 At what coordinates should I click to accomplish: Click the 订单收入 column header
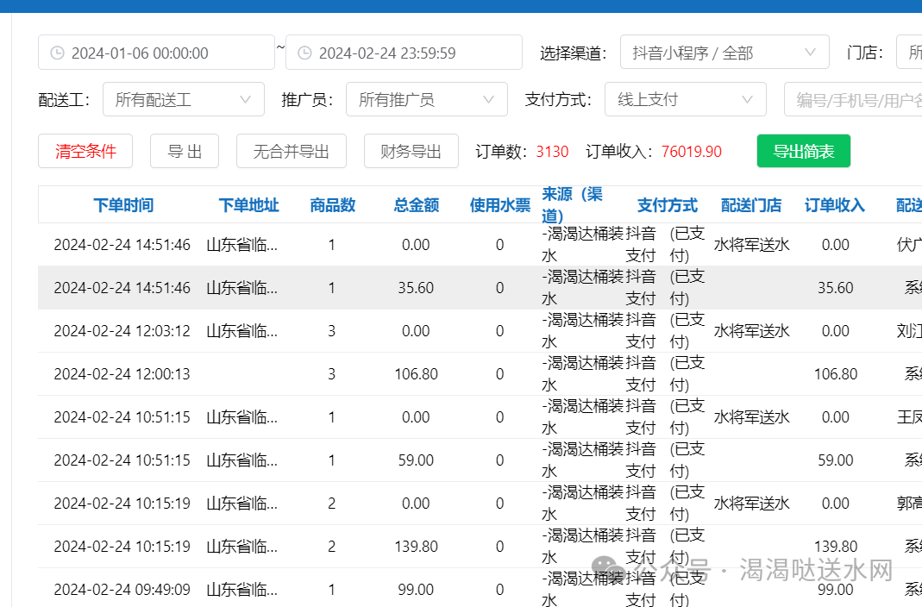[x=834, y=205]
